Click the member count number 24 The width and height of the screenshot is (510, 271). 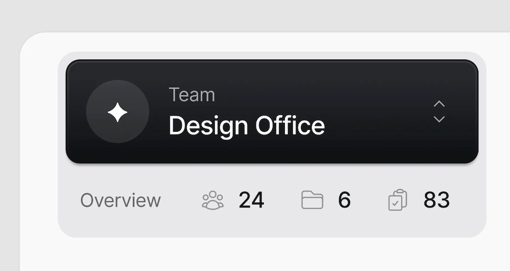click(x=251, y=200)
